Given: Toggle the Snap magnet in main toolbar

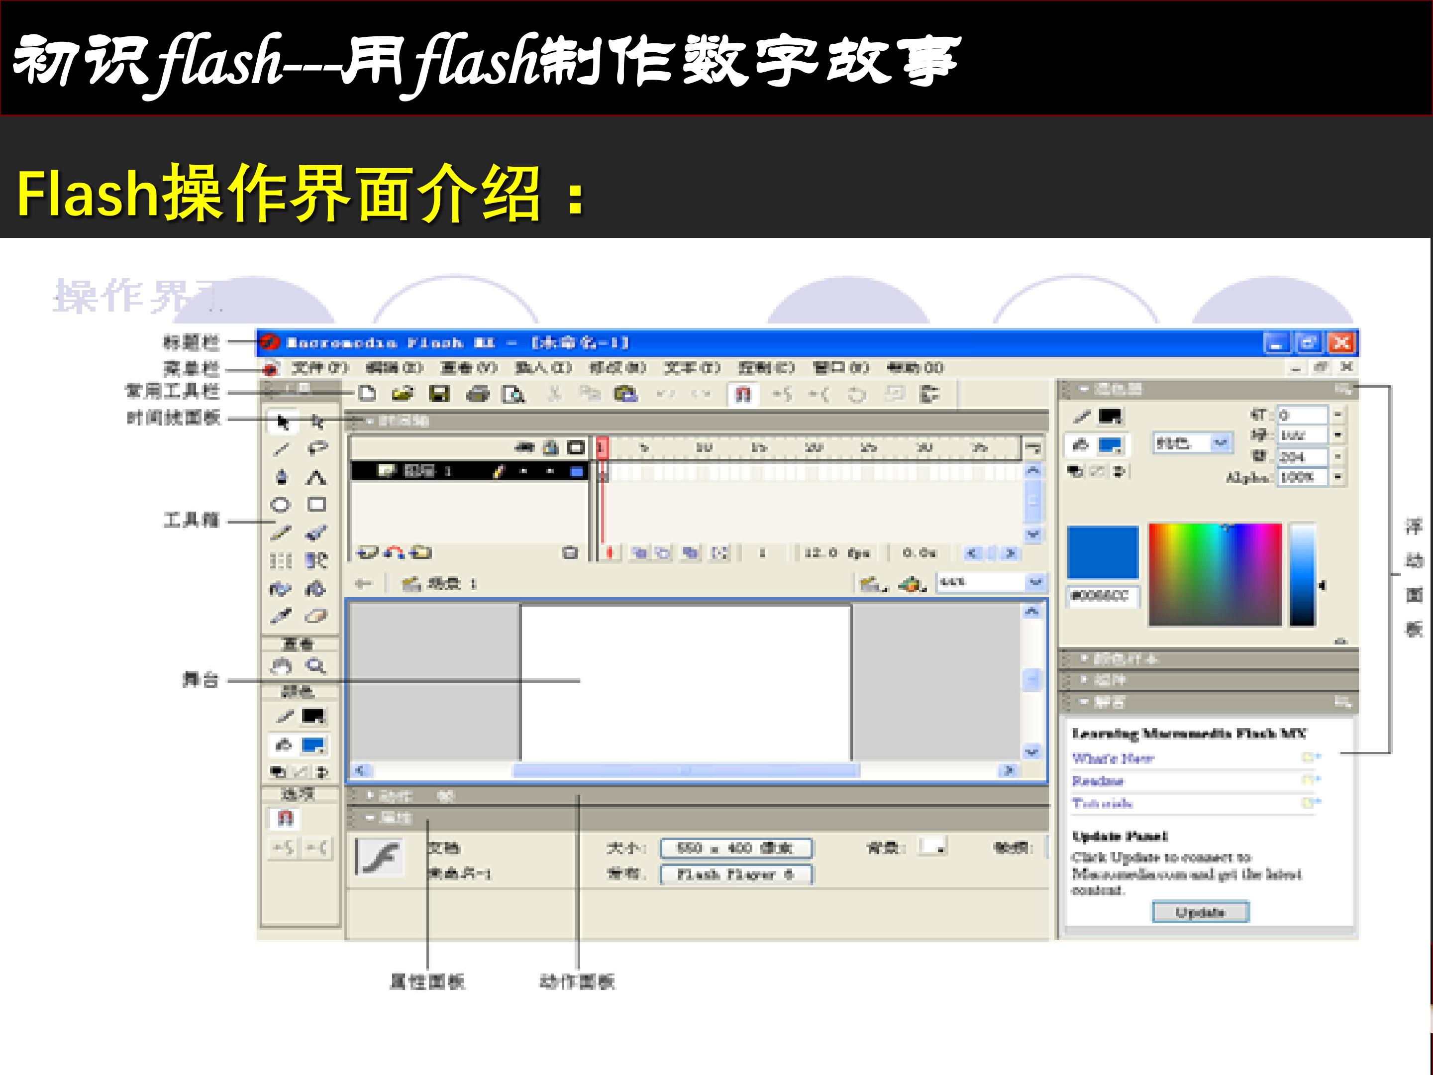Looking at the screenshot, I should click(743, 394).
